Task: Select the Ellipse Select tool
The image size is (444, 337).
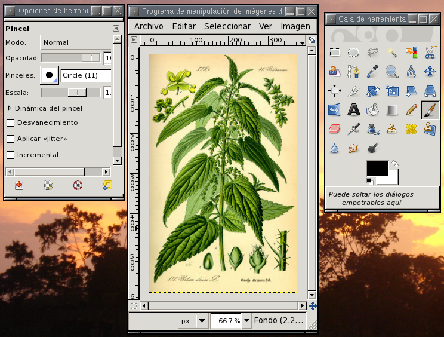Action: 354,53
